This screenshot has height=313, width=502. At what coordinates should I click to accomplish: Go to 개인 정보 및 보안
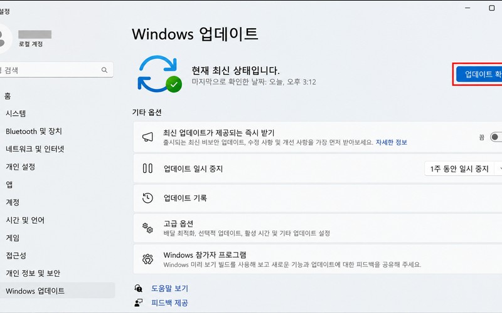pos(33,273)
